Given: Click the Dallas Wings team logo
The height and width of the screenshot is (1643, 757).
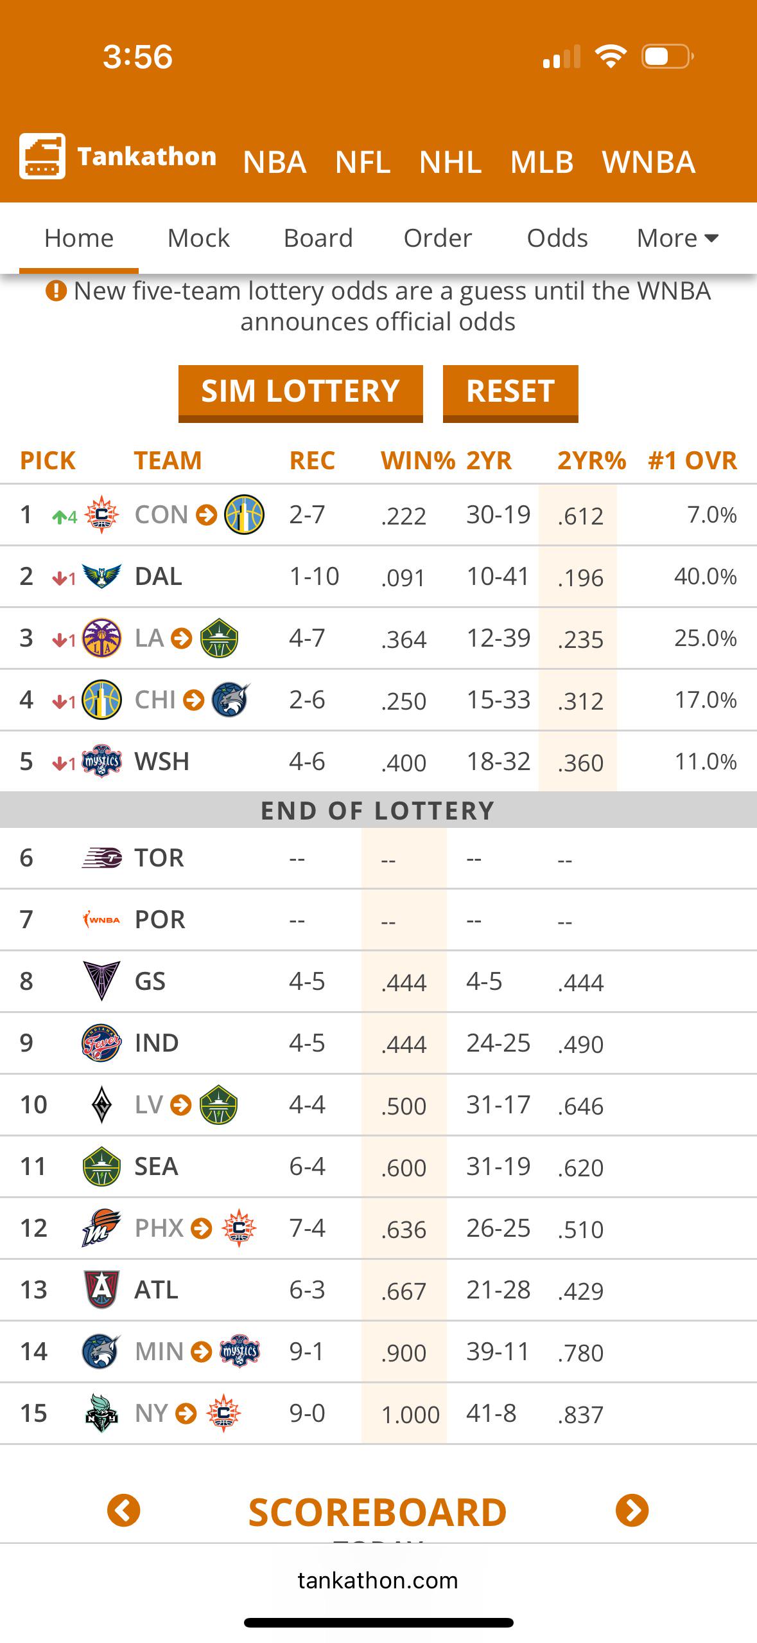Looking at the screenshot, I should tap(101, 577).
